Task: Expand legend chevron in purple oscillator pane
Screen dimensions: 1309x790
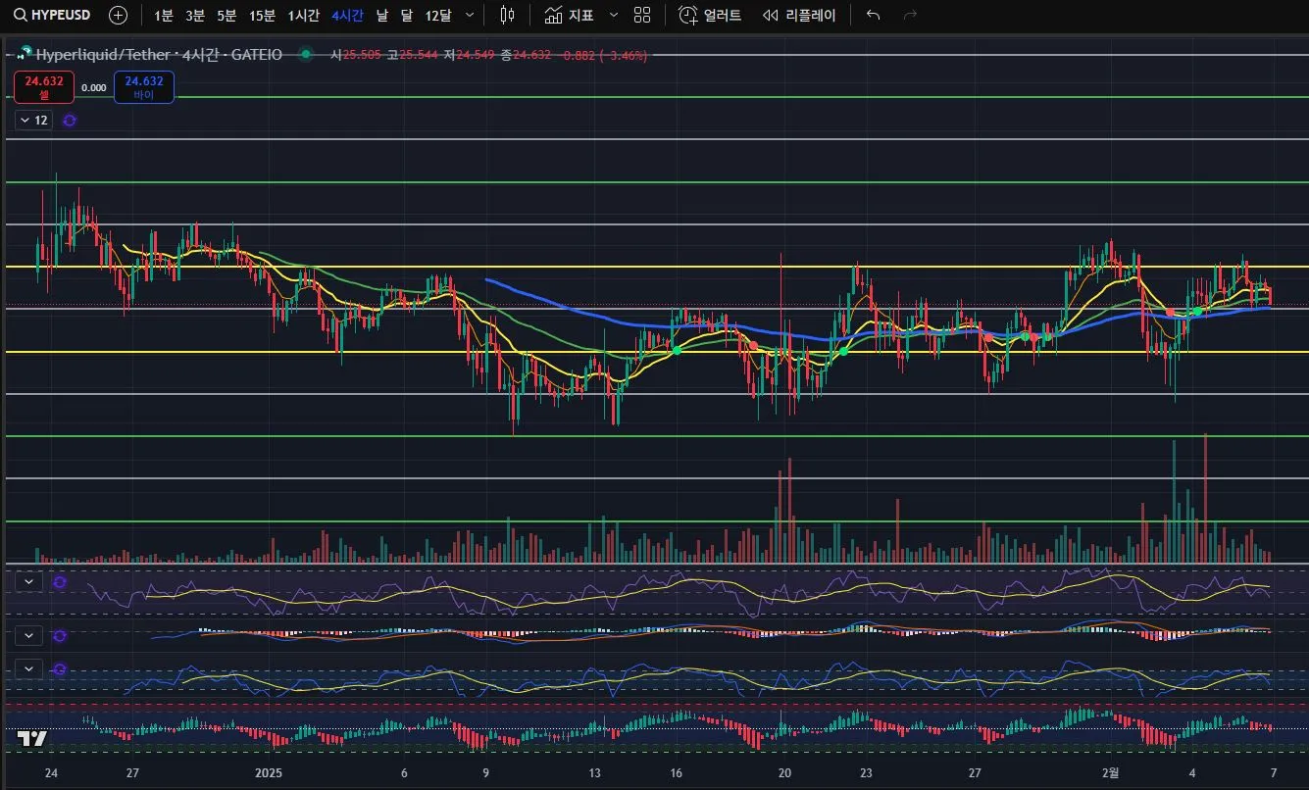Action: pos(29,581)
